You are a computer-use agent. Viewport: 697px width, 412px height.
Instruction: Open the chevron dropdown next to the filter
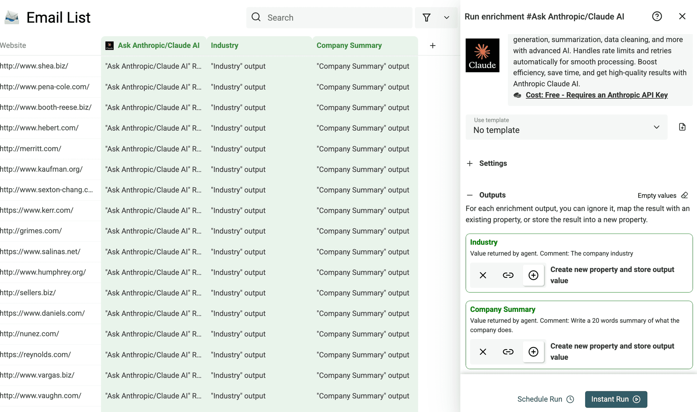point(447,17)
